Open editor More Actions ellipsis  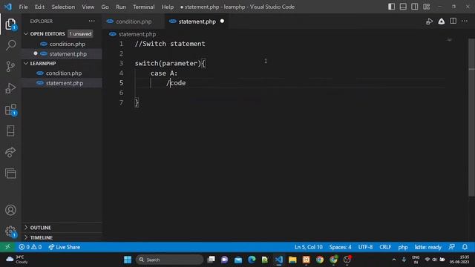pyautogui.click(x=465, y=21)
